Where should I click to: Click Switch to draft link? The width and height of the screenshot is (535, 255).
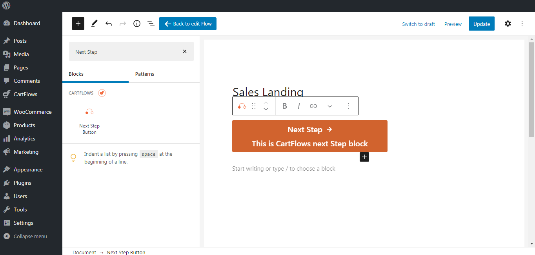[x=419, y=24]
